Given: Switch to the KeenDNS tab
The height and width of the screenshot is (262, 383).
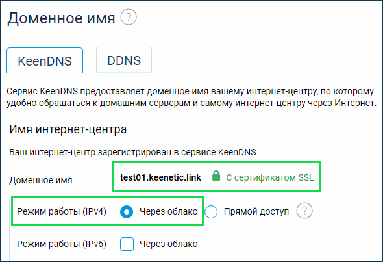Looking at the screenshot, I should (x=45, y=60).
